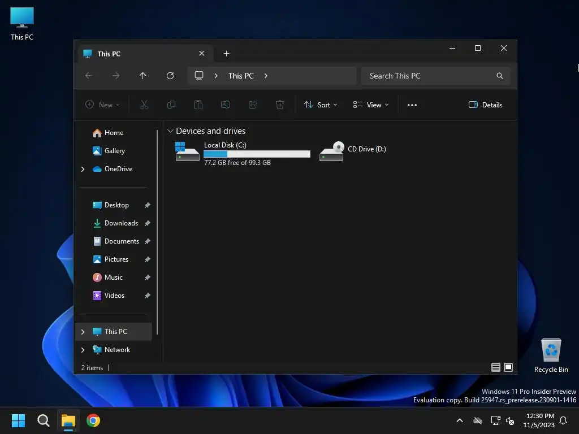Select the This PC tab
Image resolution: width=579 pixels, height=434 pixels.
click(x=144, y=54)
